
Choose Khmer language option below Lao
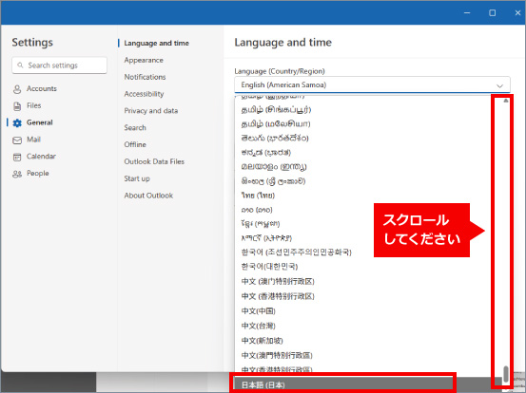coord(261,224)
